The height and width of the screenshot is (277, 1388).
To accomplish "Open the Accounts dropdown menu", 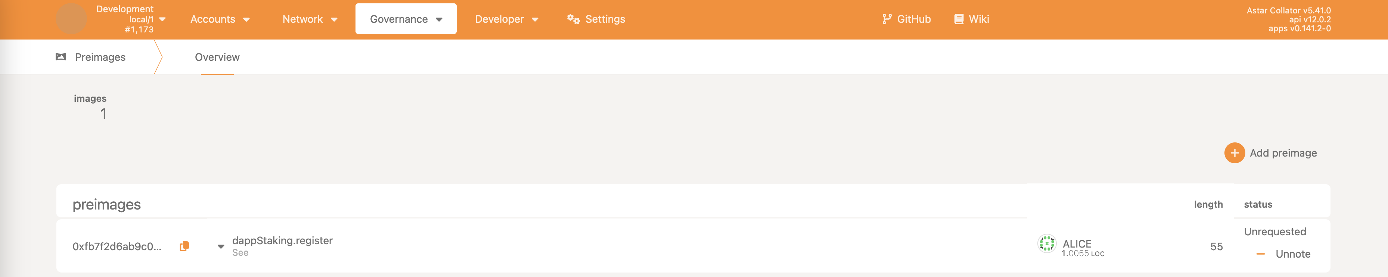I will pyautogui.click(x=220, y=19).
